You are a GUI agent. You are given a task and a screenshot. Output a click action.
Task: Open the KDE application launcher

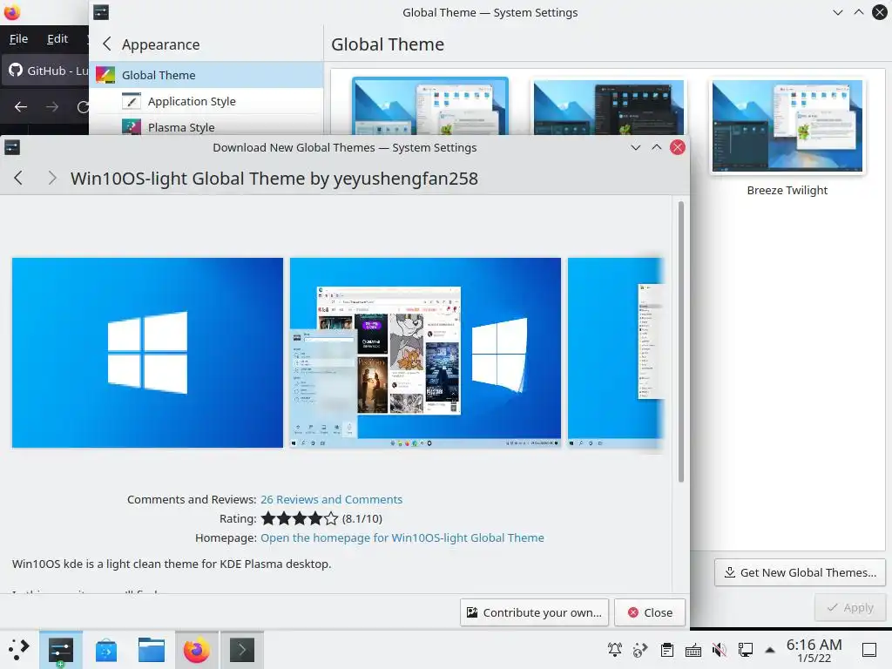19,650
